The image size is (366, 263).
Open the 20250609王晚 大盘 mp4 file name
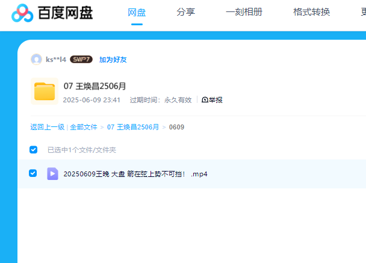coord(135,174)
